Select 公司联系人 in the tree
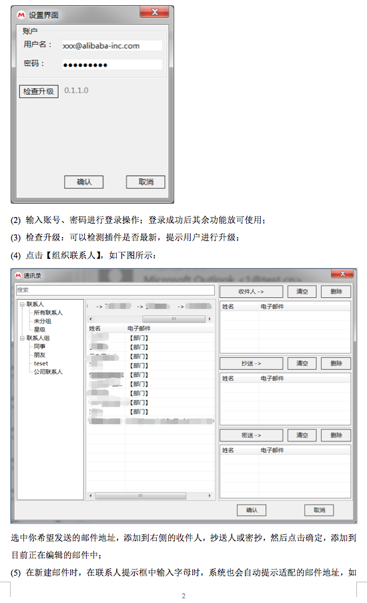Viewport: 367px width, 603px height. pyautogui.click(x=48, y=372)
